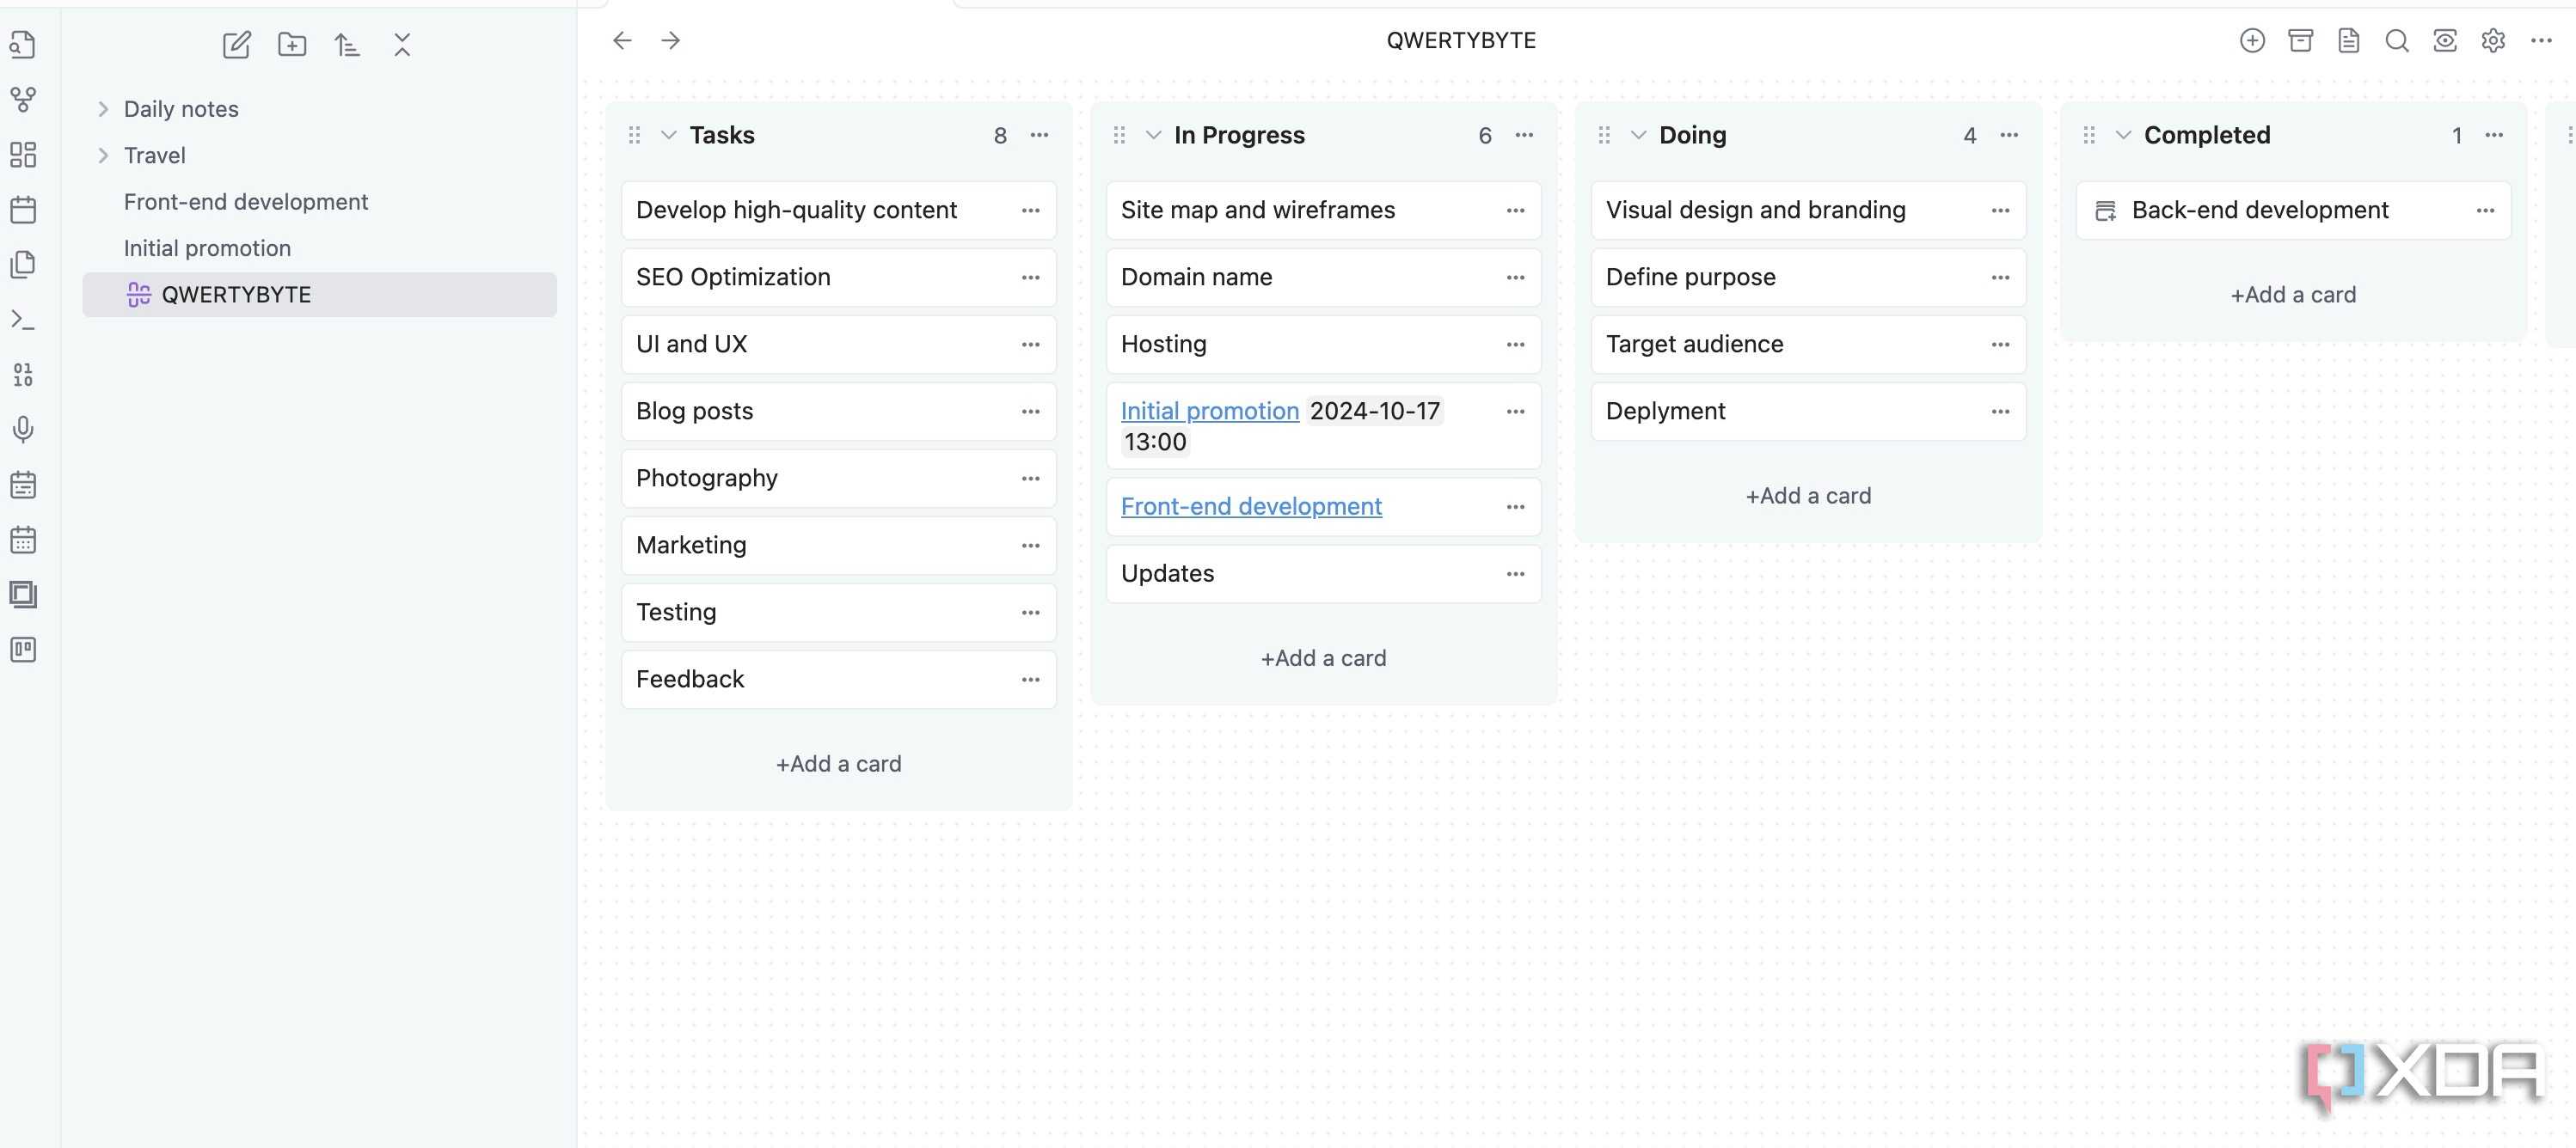
Task: Open the Tasks list options menu
Action: pyautogui.click(x=1039, y=135)
